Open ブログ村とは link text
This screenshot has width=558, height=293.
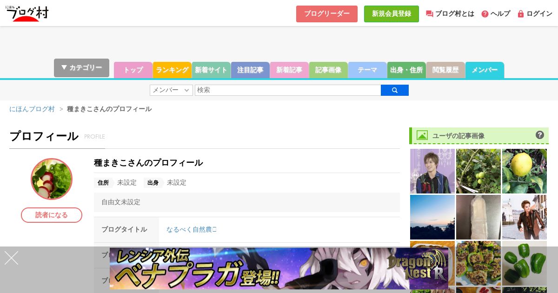[455, 14]
